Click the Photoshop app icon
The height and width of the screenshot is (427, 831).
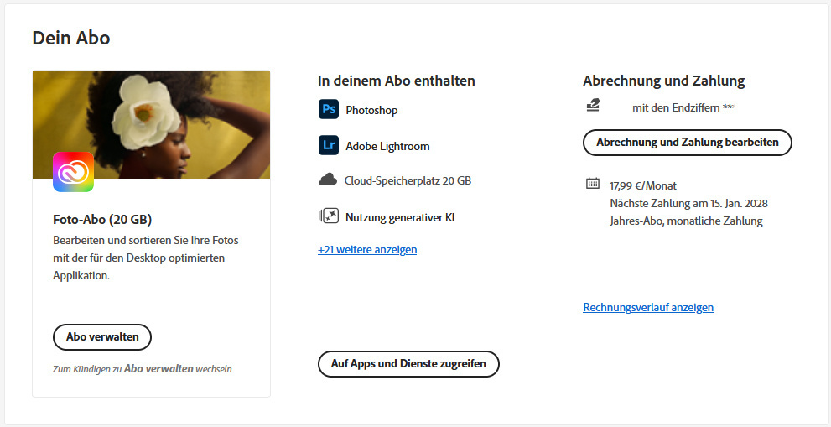pyautogui.click(x=328, y=110)
